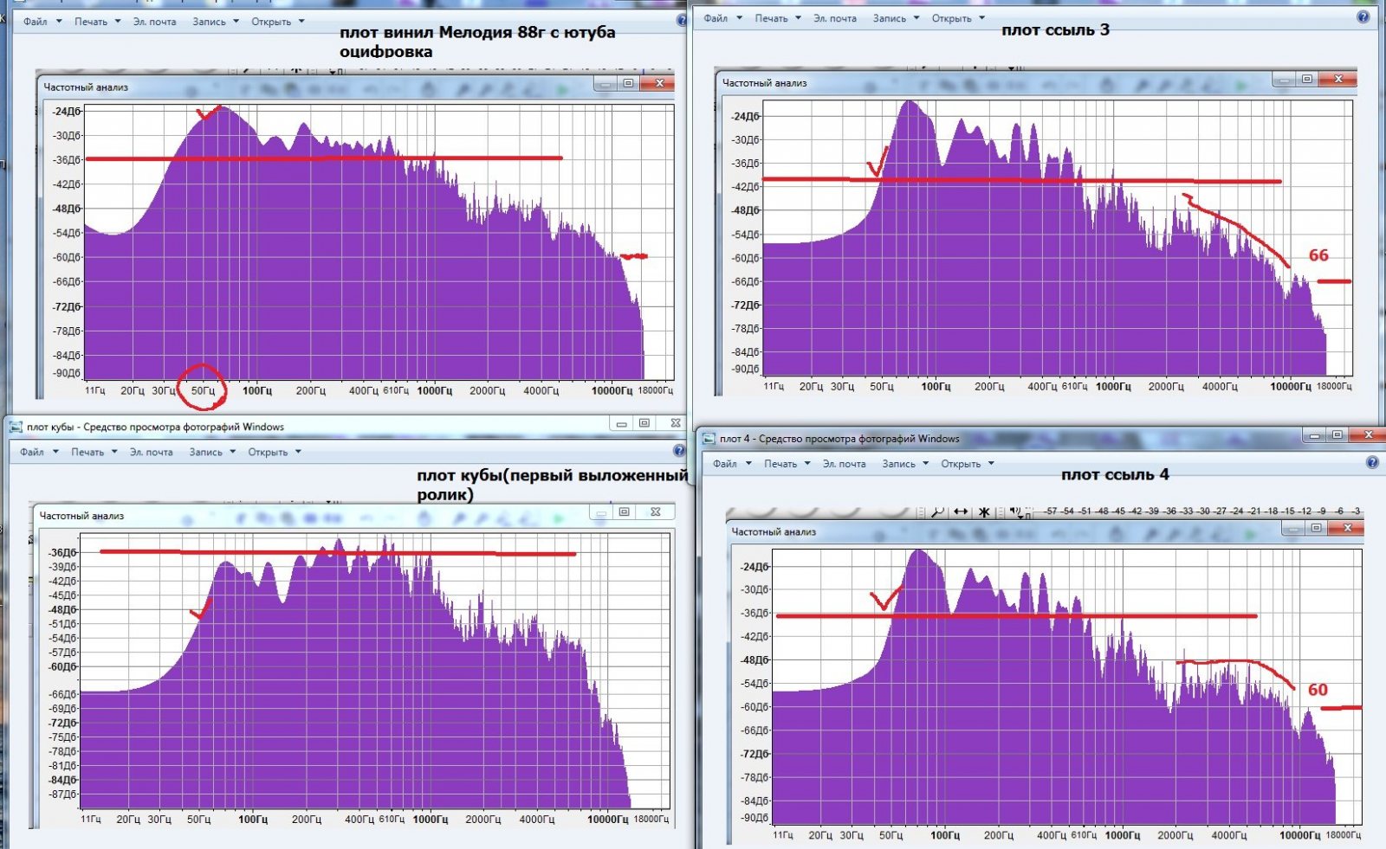Close the 'плот 4' photo viewer window
This screenshot has height=849, width=1386.
[1369, 434]
